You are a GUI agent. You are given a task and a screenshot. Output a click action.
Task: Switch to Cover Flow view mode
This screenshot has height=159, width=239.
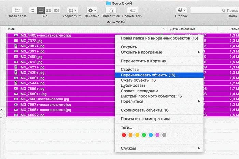[56, 10]
